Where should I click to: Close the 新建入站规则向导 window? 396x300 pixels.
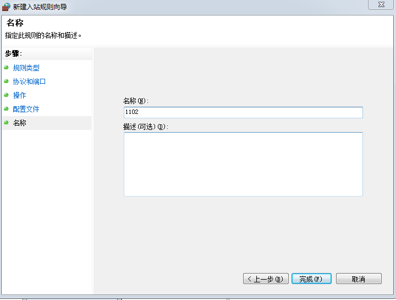click(x=381, y=4)
